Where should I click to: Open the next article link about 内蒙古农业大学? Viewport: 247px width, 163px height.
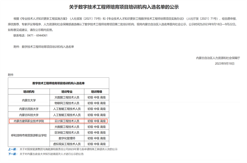[52, 154]
